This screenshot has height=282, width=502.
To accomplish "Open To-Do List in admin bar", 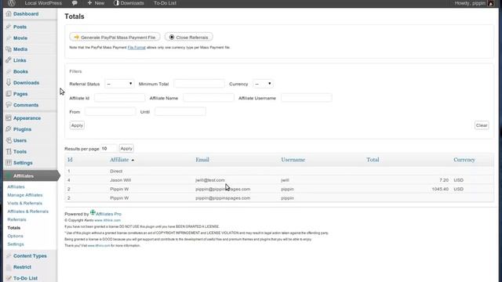I will [x=165, y=3].
